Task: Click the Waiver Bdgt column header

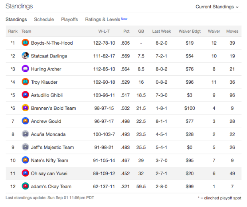Action: coord(190,31)
